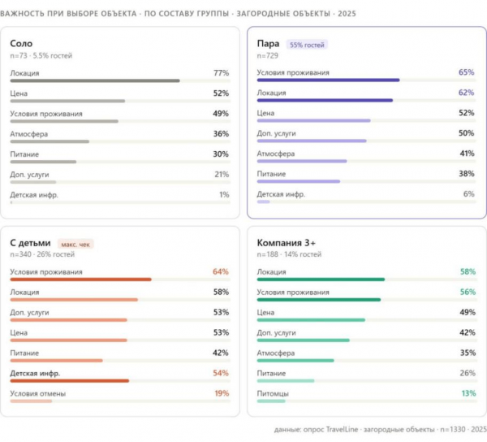This screenshot has width=487, height=442.
Task: Click the 55% гостей badge
Action: click(x=307, y=45)
